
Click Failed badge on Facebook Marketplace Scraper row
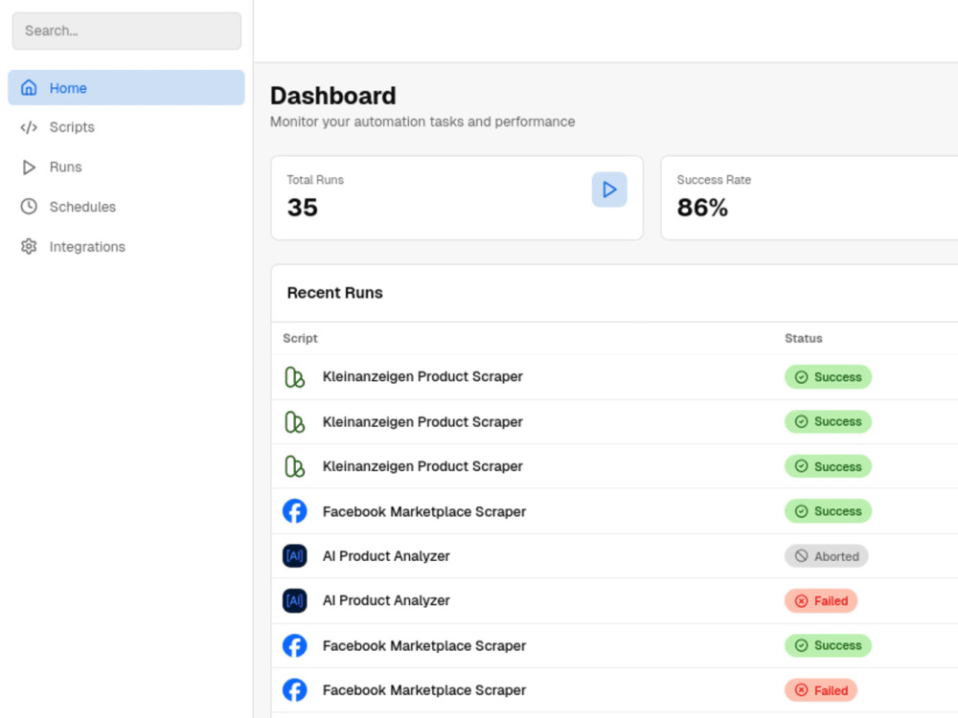(x=821, y=690)
